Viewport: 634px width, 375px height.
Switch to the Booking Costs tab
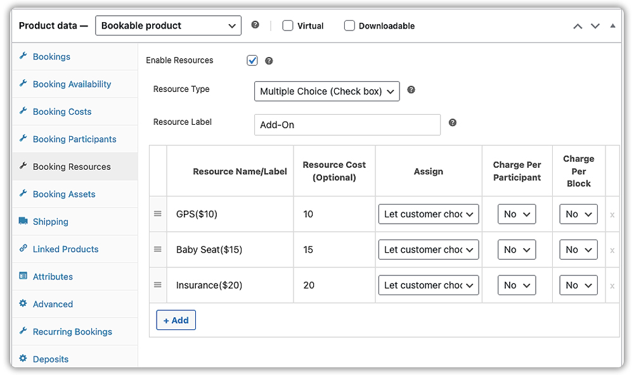[62, 111]
